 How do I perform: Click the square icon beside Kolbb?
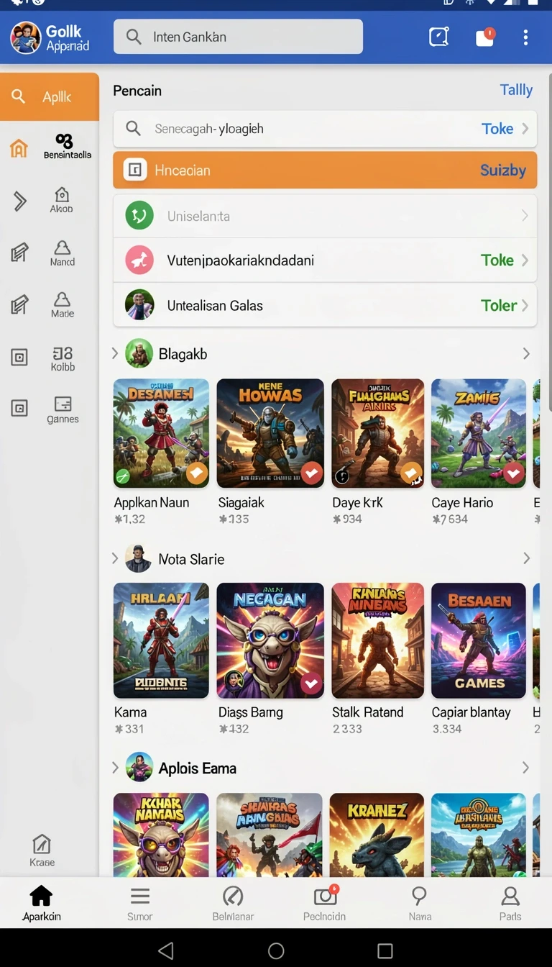(19, 357)
